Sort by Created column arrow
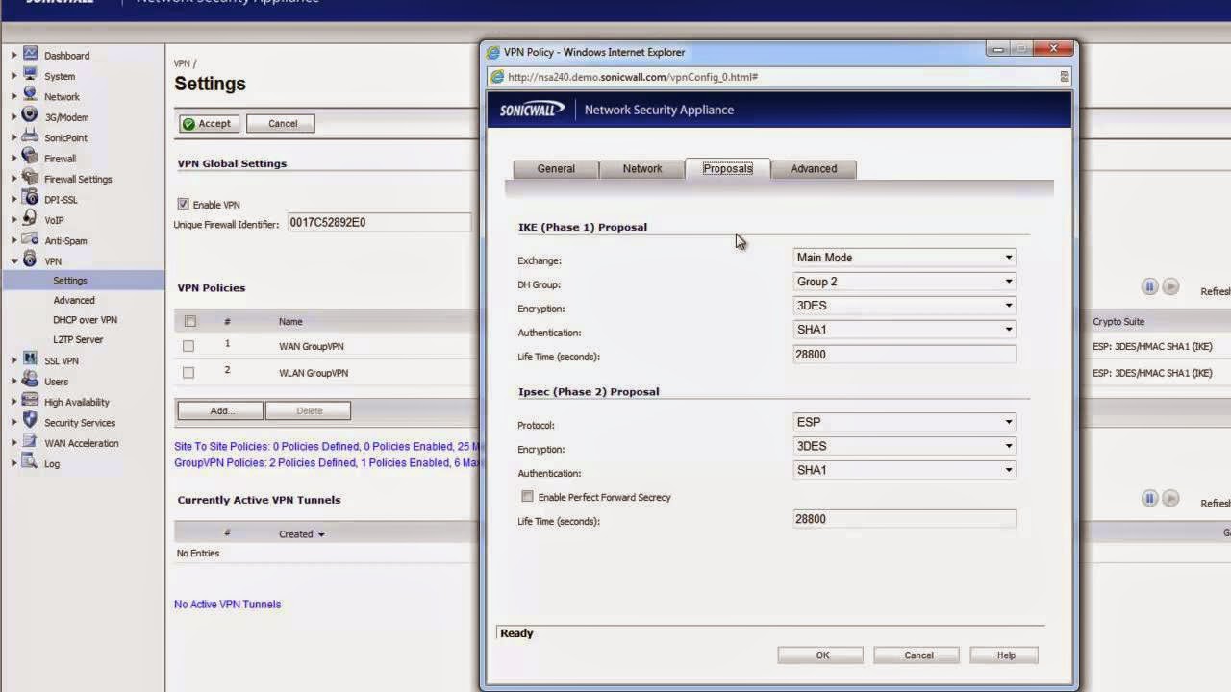This screenshot has width=1231, height=692. click(x=321, y=534)
